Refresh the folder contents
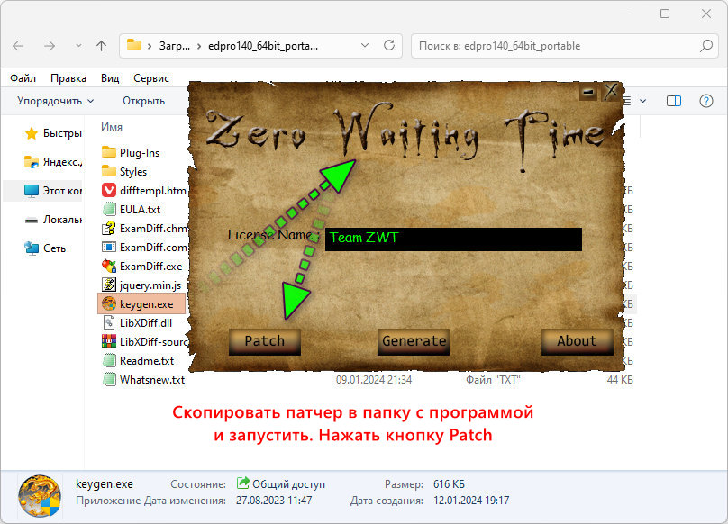This screenshot has width=728, height=524. click(x=389, y=46)
